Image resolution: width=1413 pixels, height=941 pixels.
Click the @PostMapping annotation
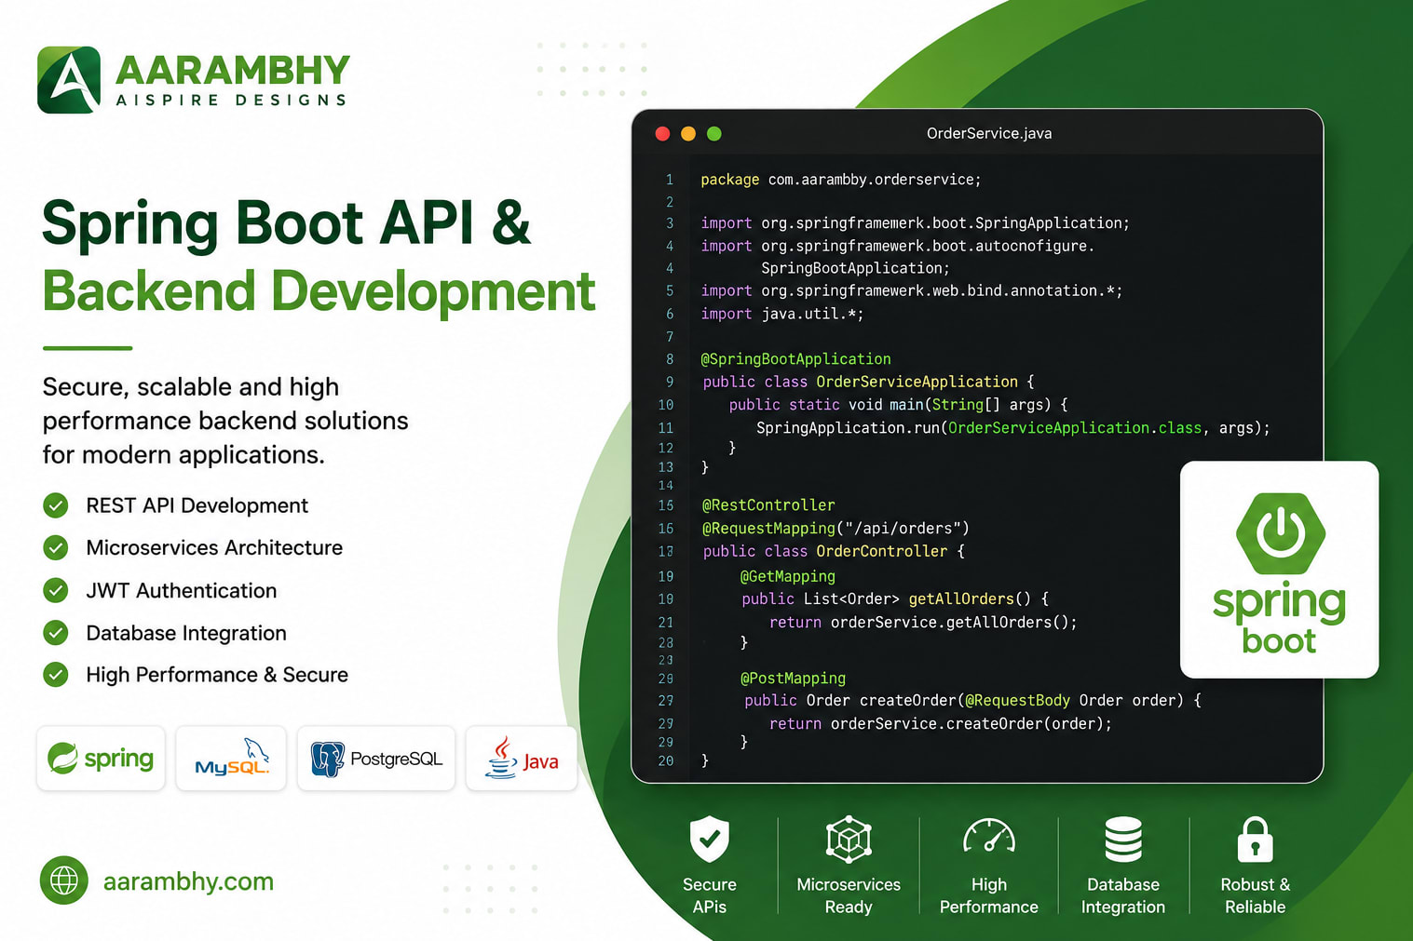793,678
